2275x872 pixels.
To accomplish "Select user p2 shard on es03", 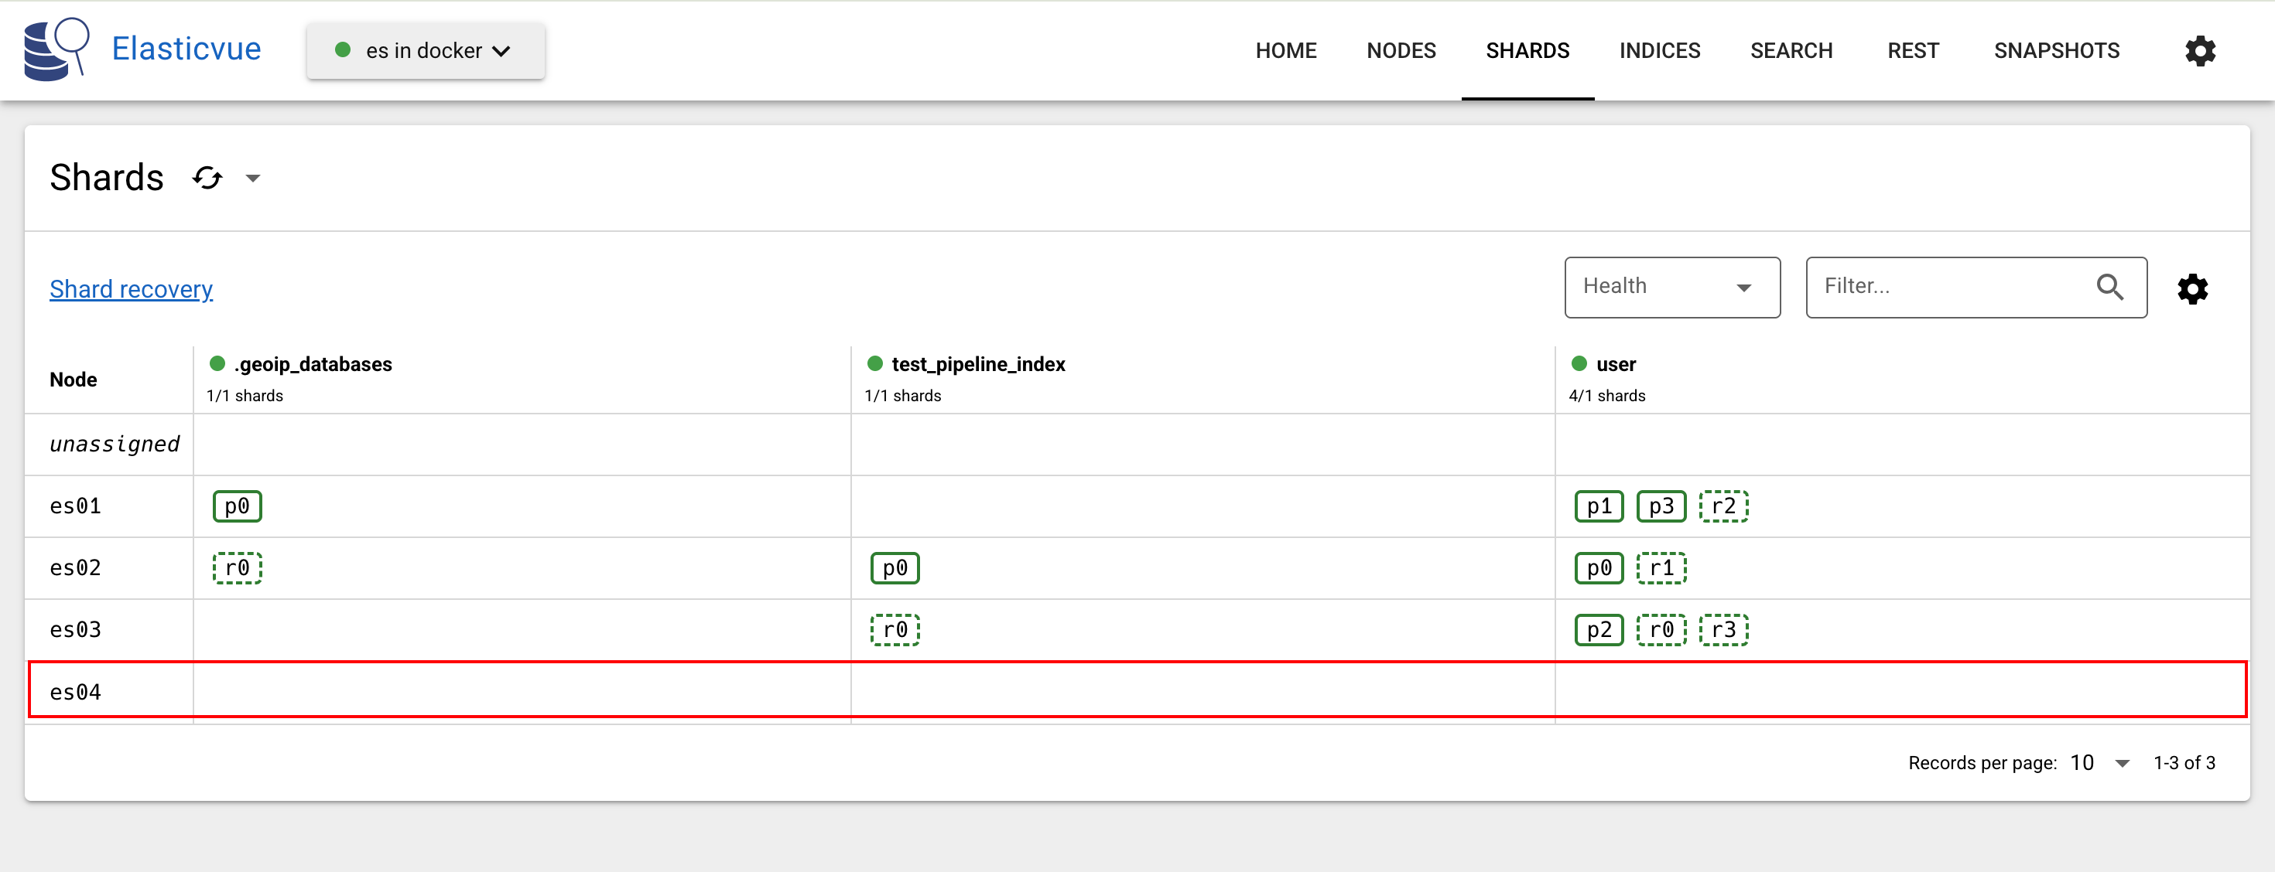I will (x=1599, y=630).
